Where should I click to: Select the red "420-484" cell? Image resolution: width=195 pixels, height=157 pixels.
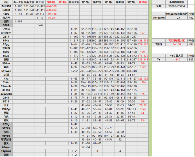coord(51,10)
